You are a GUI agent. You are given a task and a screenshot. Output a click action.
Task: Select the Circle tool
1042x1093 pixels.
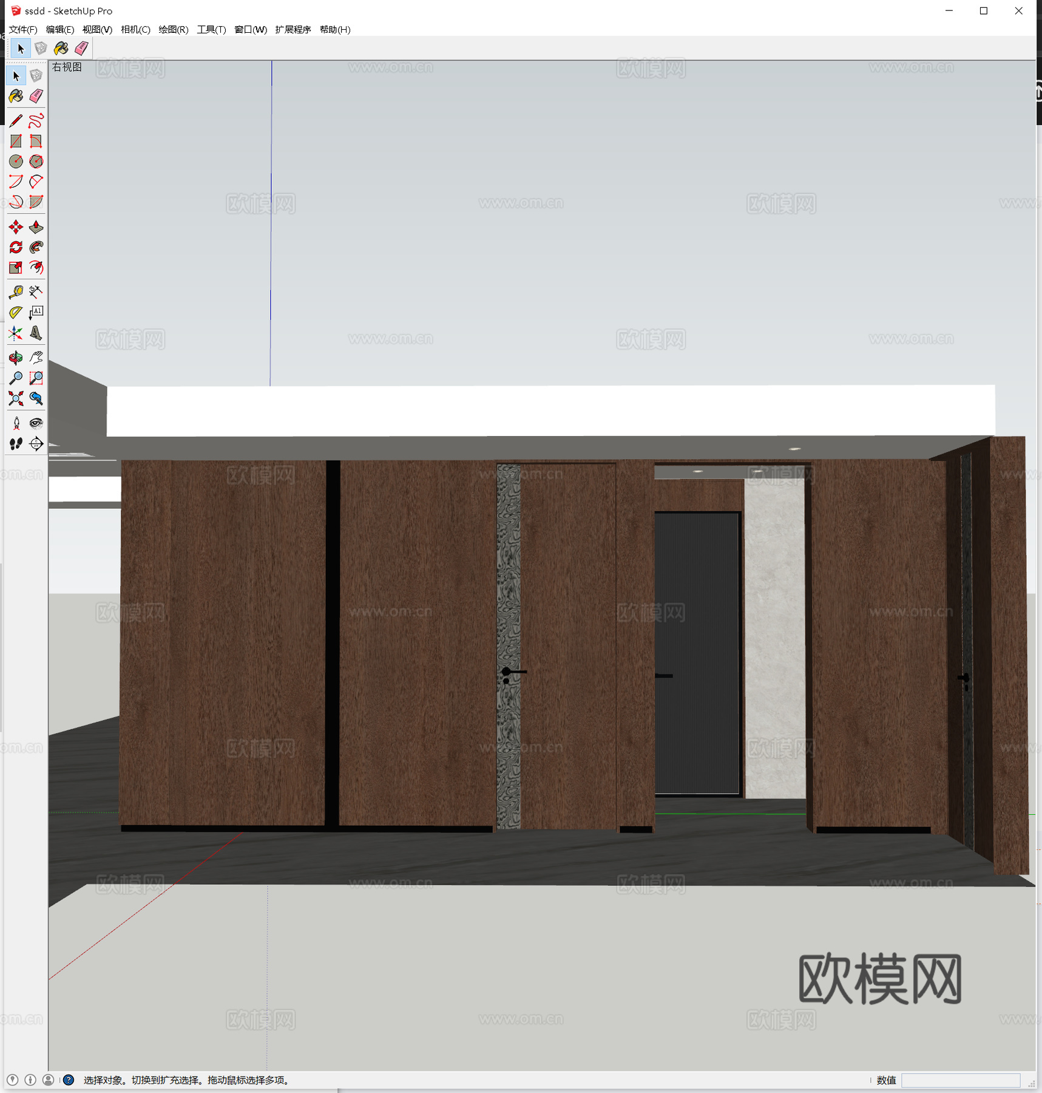pyautogui.click(x=16, y=161)
